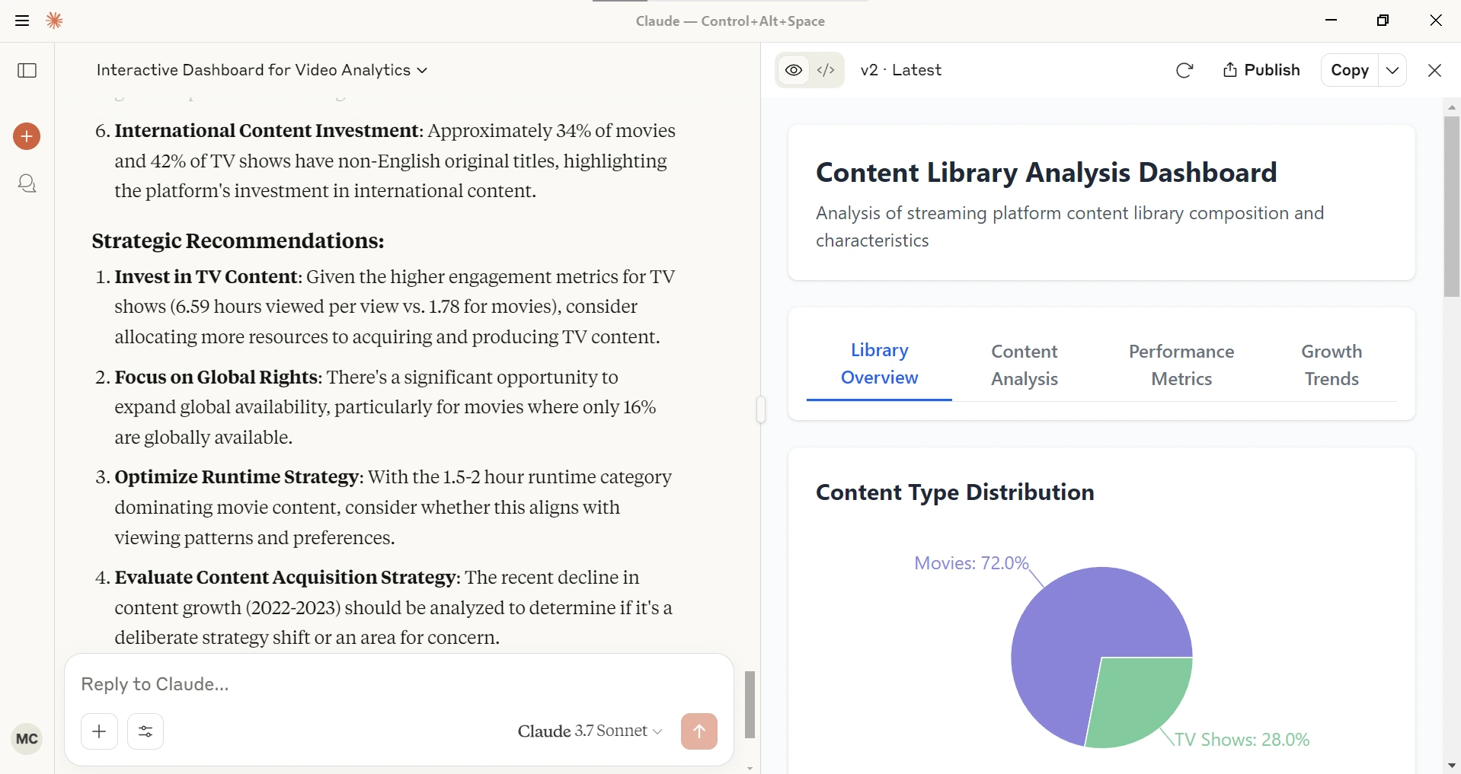Click in the Reply to Claude field
Viewport: 1461px width, 774px height.
[398, 684]
